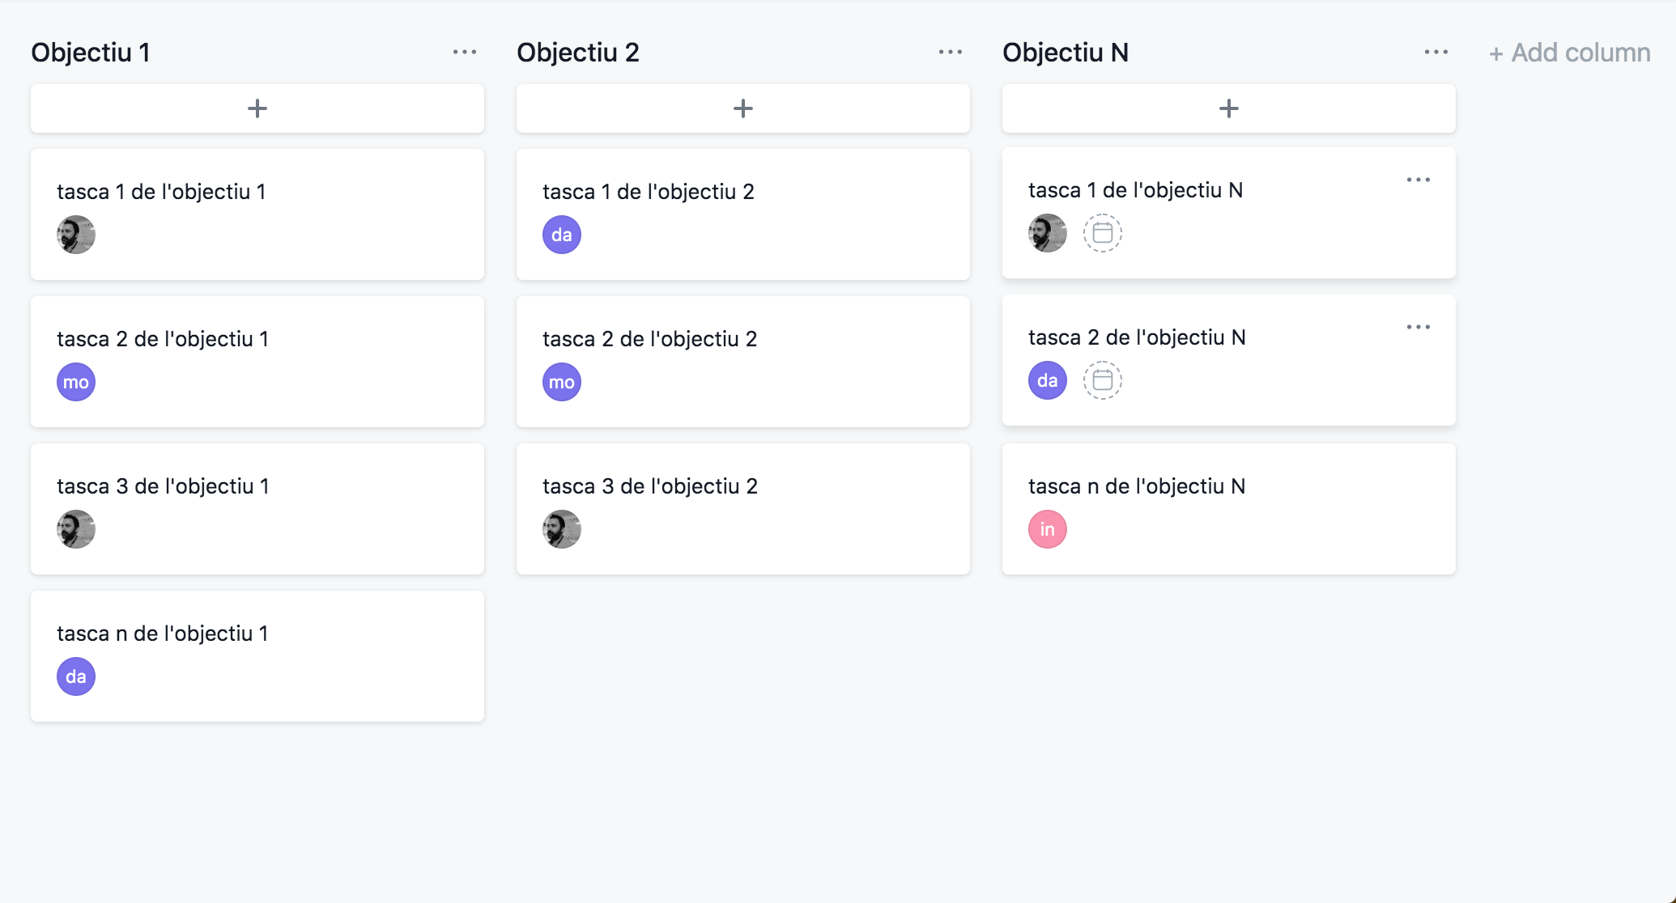Open the card tasca 2 de l'objectiu 2
The width and height of the screenshot is (1676, 903).
743,362
